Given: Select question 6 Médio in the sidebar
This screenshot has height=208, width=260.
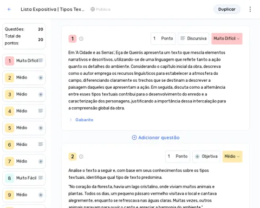Looking at the screenshot, I should pos(24,145).
